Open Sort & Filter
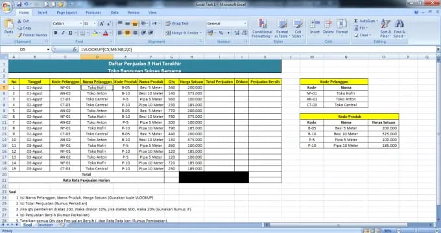441x233 pixels. (x=386, y=28)
